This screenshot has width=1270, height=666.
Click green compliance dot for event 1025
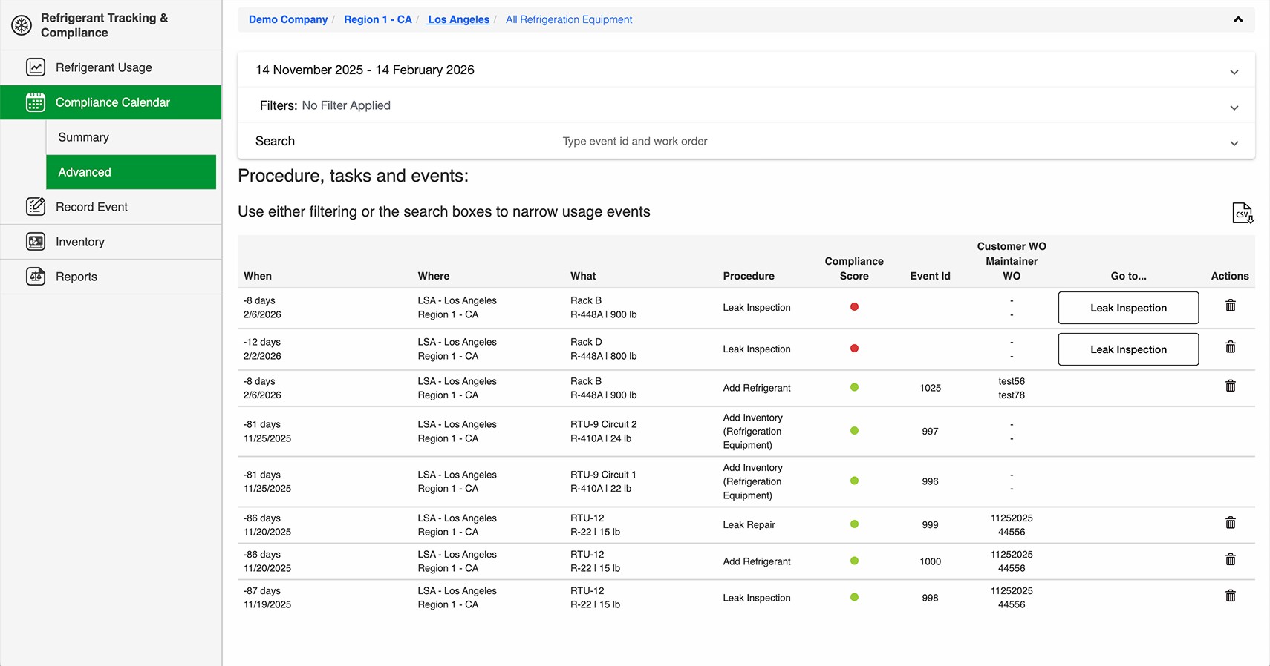coord(854,387)
